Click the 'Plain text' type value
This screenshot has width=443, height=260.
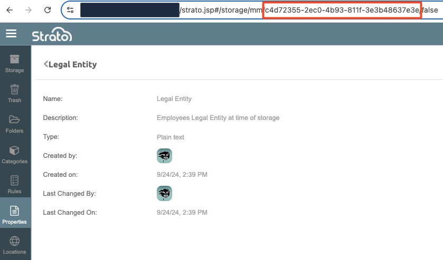click(171, 137)
